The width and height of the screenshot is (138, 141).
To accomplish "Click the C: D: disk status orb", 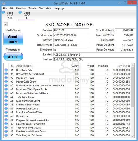I will click(x=3, y=12).
